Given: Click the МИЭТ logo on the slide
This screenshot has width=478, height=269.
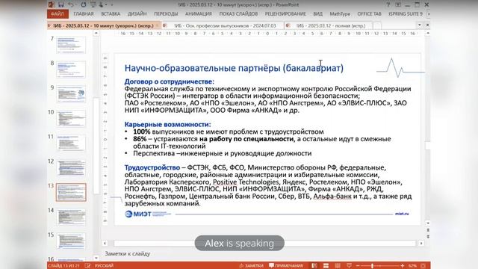Looking at the screenshot, I should 148,214.
